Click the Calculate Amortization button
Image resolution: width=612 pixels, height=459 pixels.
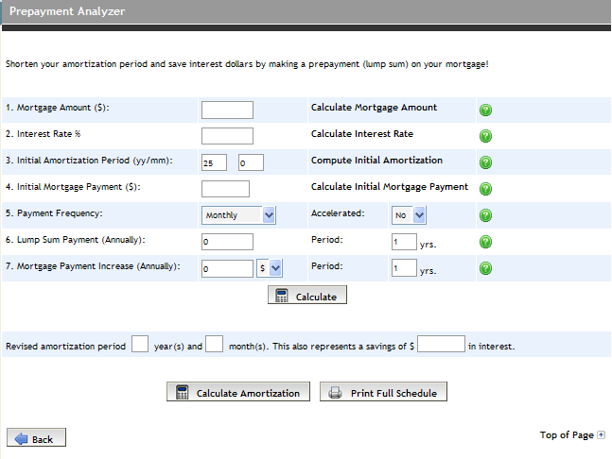(x=238, y=392)
